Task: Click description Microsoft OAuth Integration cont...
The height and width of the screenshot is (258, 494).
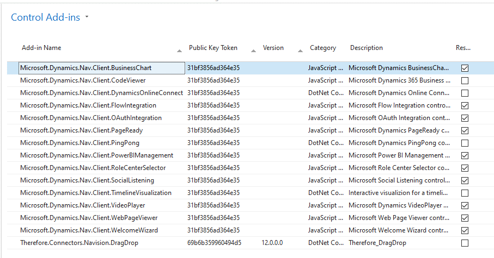Action: point(399,118)
